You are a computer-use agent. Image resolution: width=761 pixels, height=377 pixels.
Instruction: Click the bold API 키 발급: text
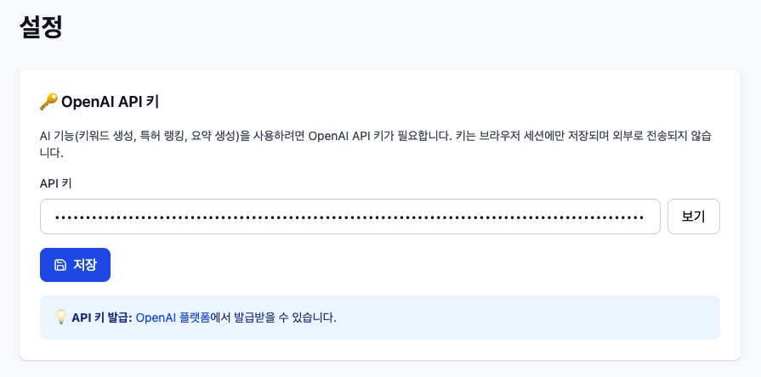pyautogui.click(x=102, y=318)
